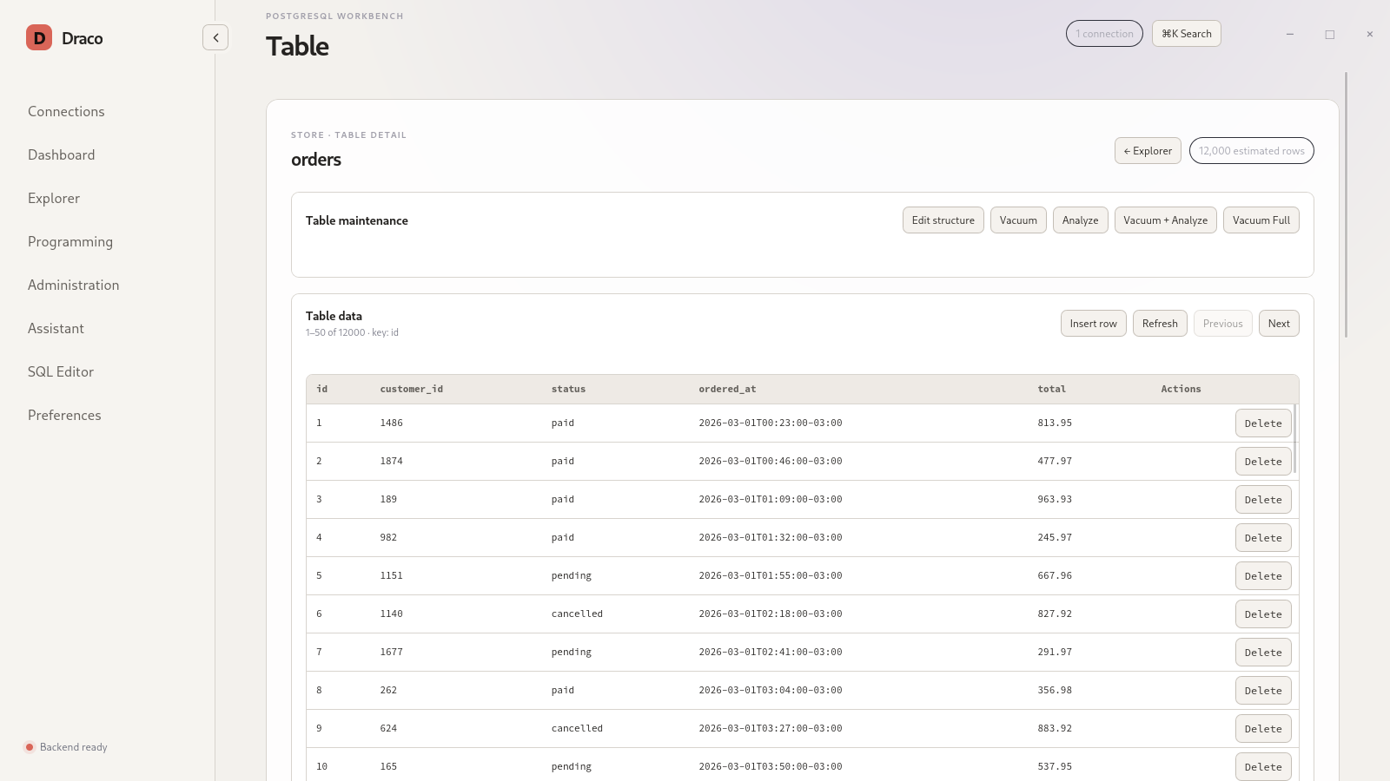
Task: Collapse the sidebar with chevron button
Action: tap(215, 37)
